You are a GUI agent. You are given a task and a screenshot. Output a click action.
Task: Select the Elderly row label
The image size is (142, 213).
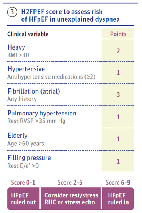pyautogui.click(x=17, y=136)
